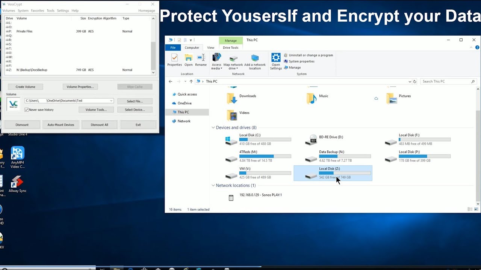The image size is (481, 270).
Task: Click the Properties icon in Explorer ribbon
Action: 174,58
